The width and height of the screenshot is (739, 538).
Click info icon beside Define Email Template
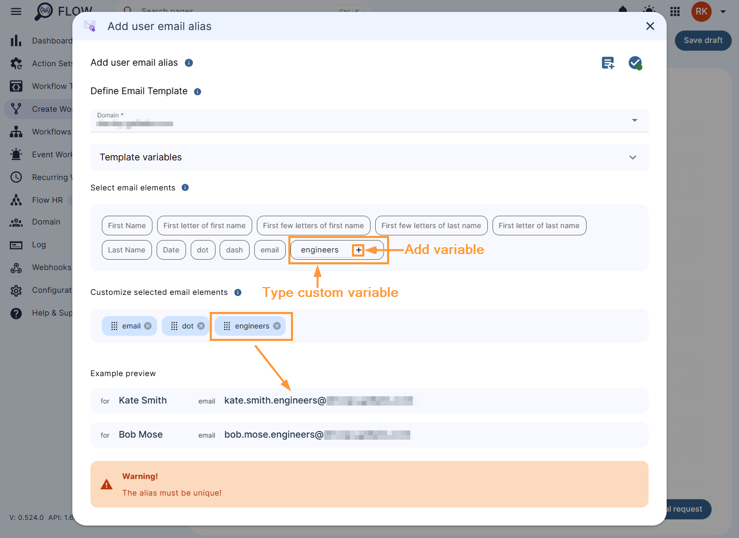(x=197, y=92)
